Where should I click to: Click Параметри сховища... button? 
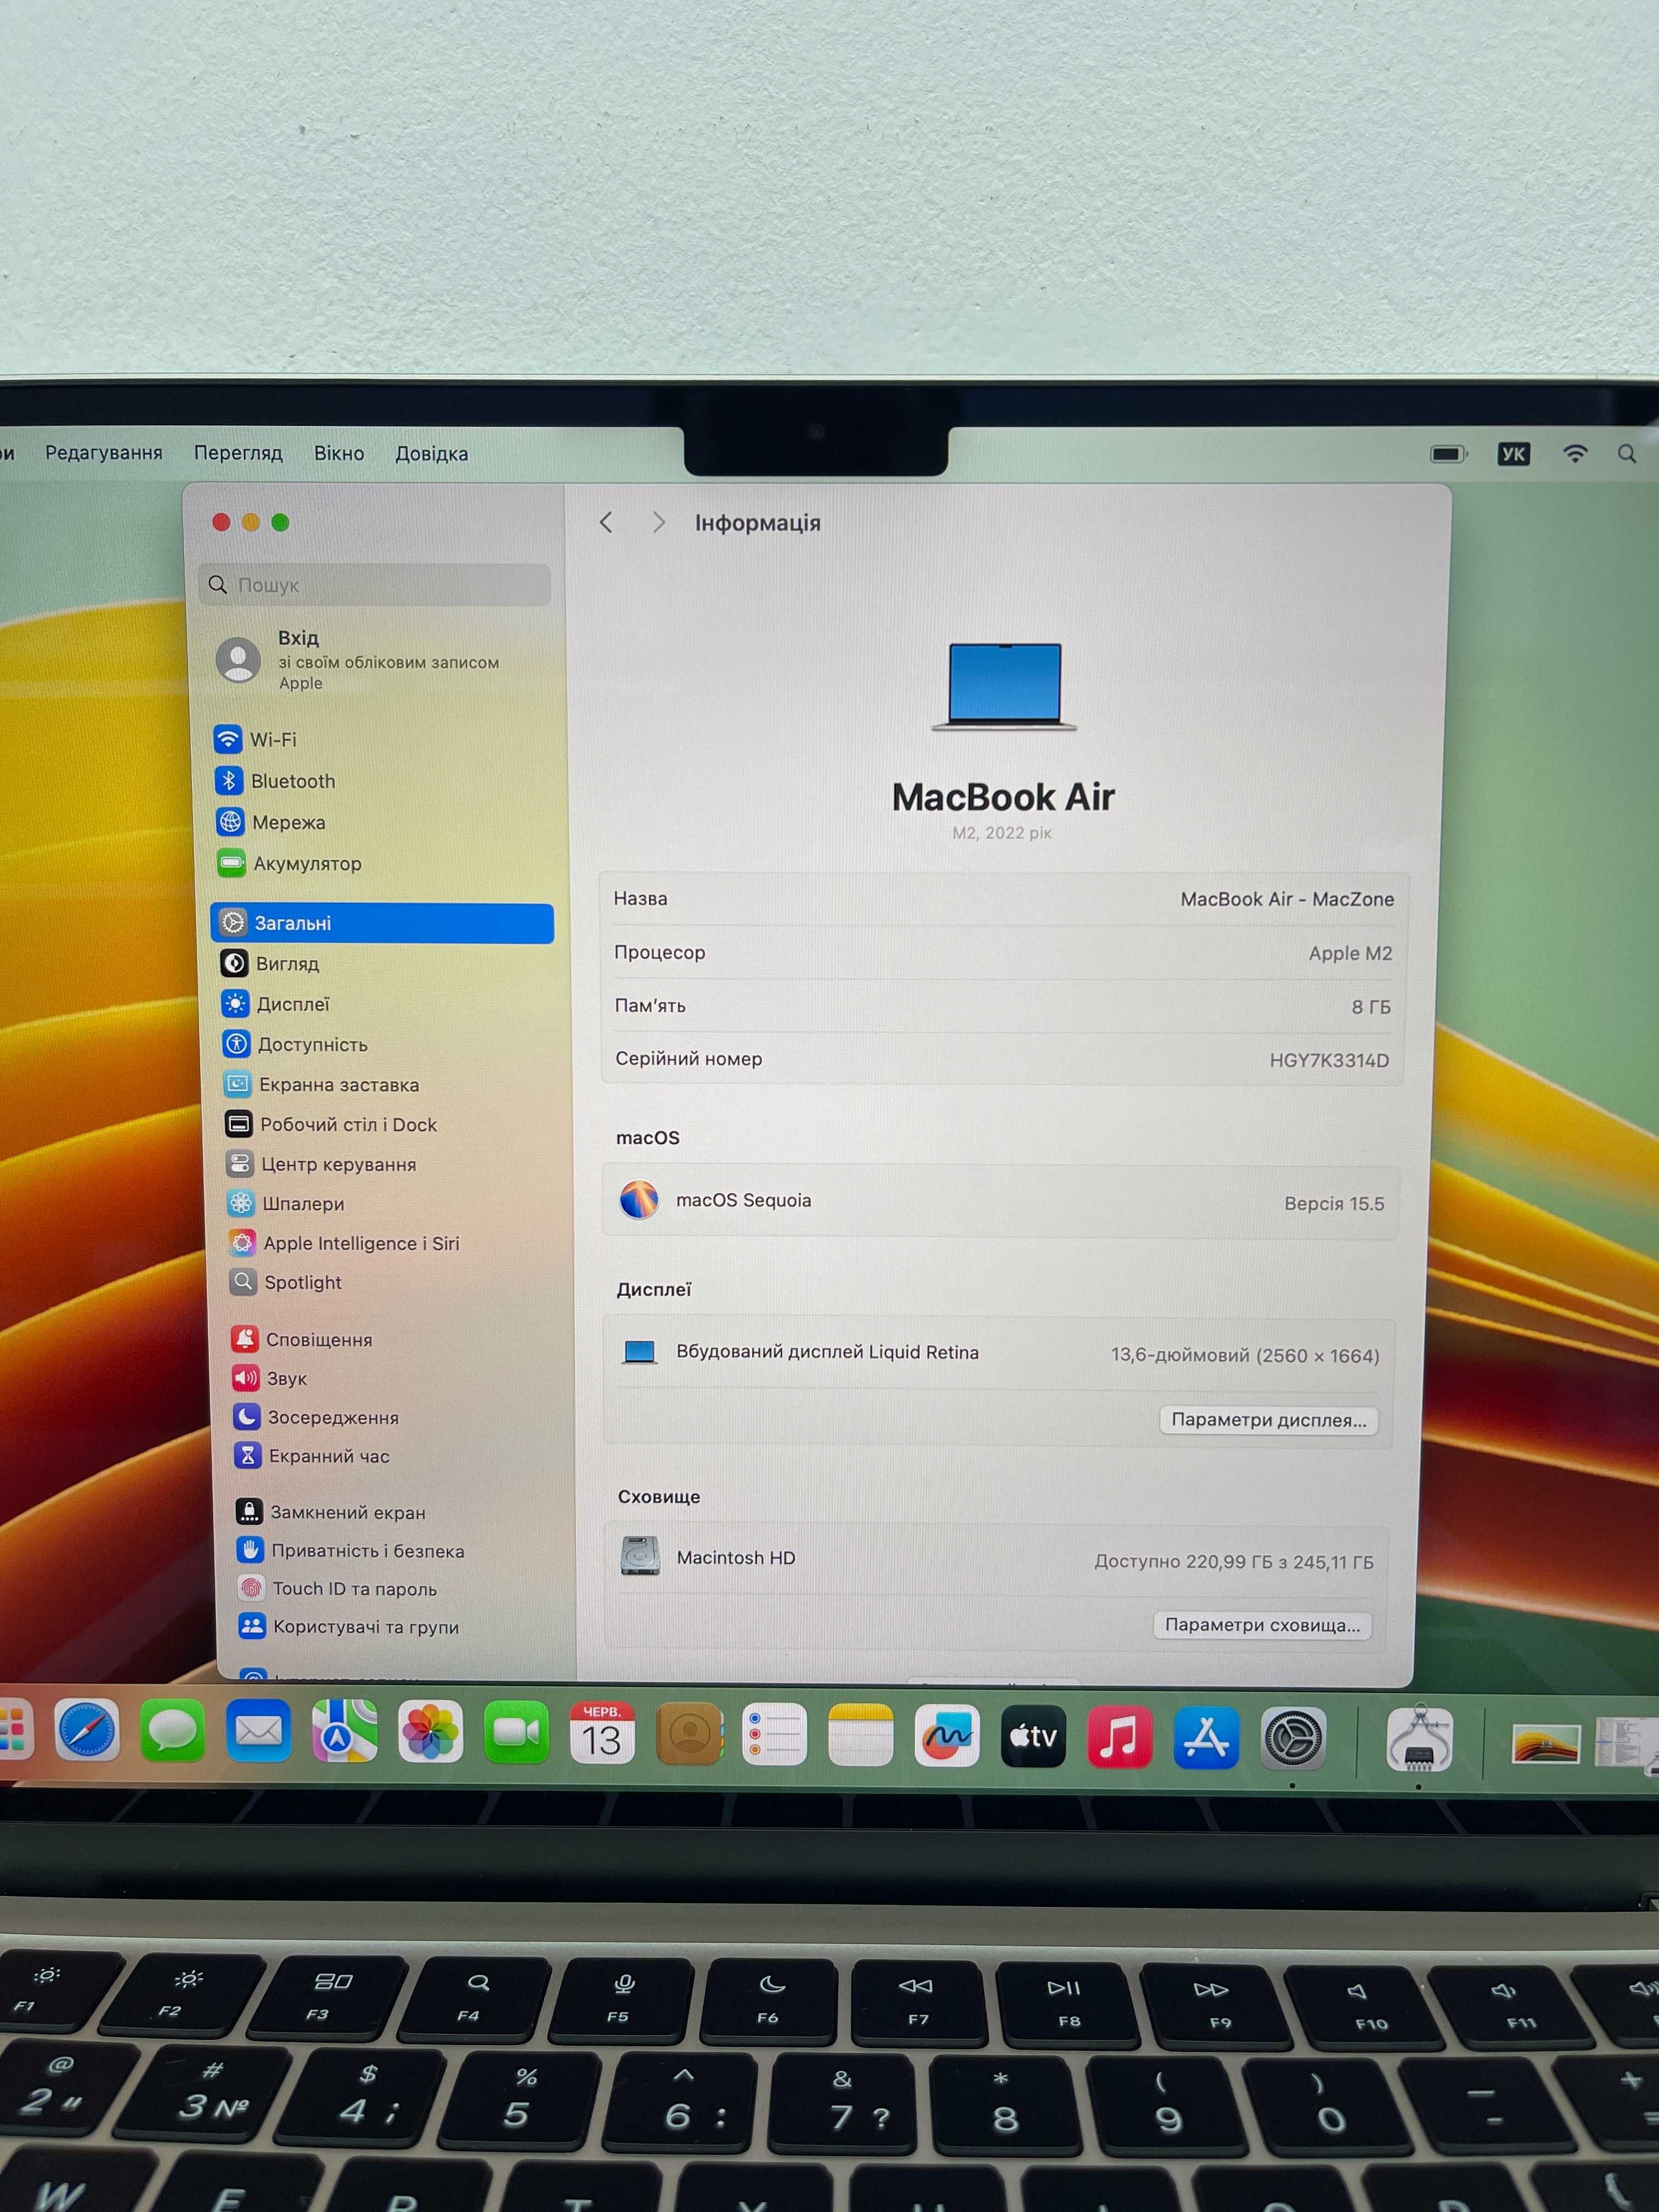tap(1263, 1625)
